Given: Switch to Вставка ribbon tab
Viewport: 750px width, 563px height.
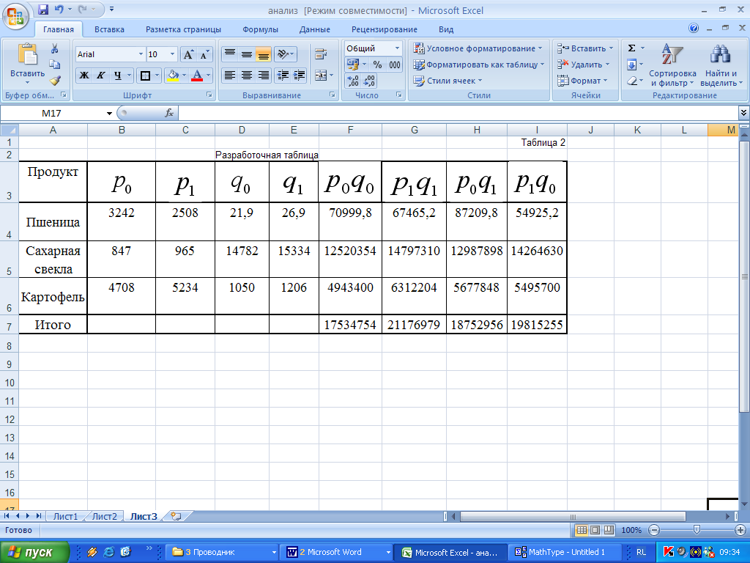Looking at the screenshot, I should (109, 29).
